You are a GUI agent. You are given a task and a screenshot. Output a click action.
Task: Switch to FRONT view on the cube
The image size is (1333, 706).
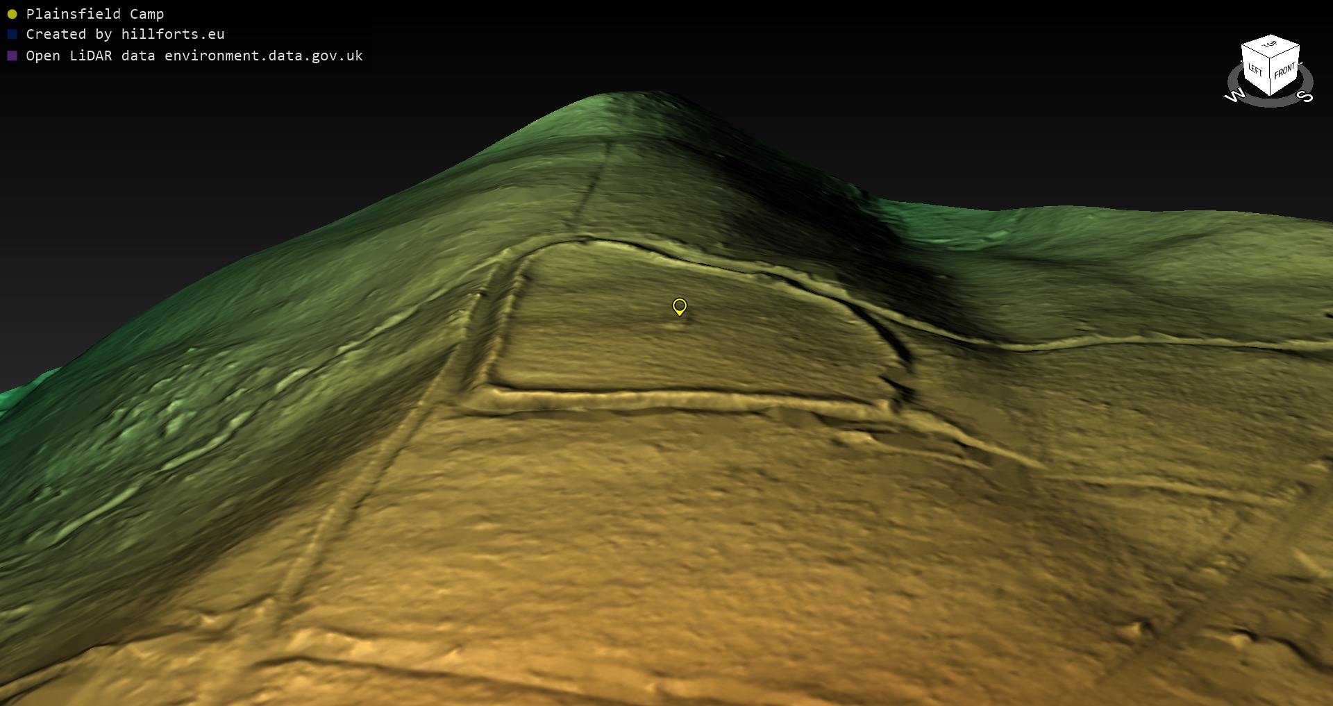tap(1284, 70)
